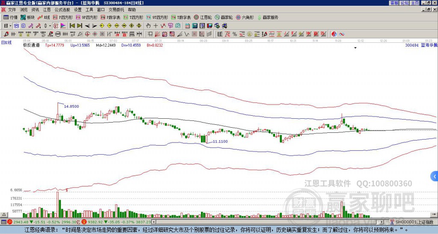Screen dimensions: 438x234
Task: Click the 日K线 chart label
Action: coord(6,42)
